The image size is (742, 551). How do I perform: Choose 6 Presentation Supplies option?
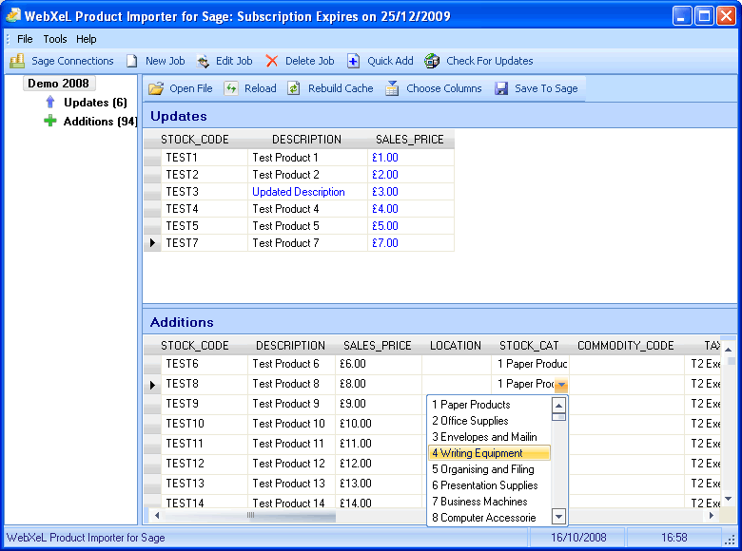[490, 485]
